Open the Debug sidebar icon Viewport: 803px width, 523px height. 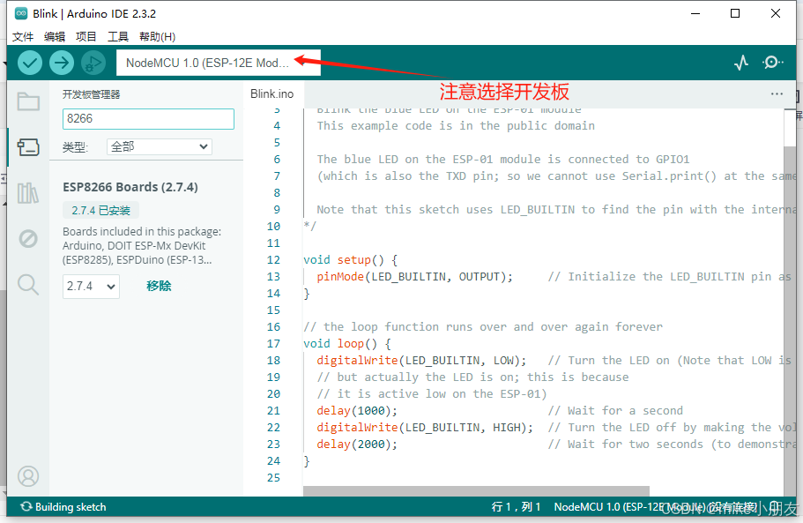point(28,239)
